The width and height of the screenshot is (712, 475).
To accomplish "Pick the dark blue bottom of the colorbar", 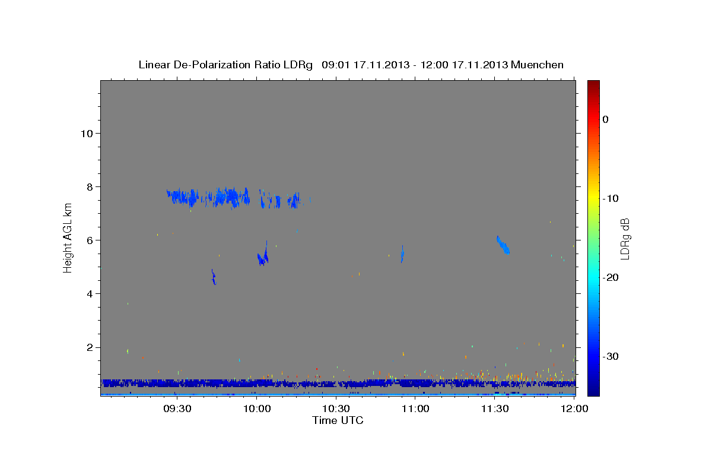I will coord(593,389).
